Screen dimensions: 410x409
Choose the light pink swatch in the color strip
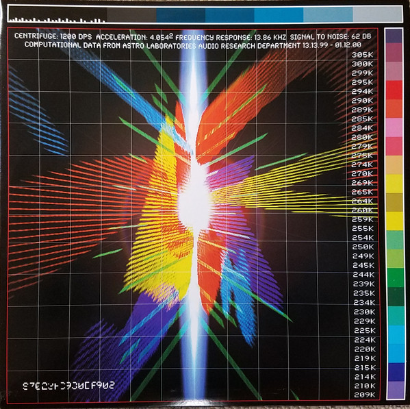pos(394,127)
